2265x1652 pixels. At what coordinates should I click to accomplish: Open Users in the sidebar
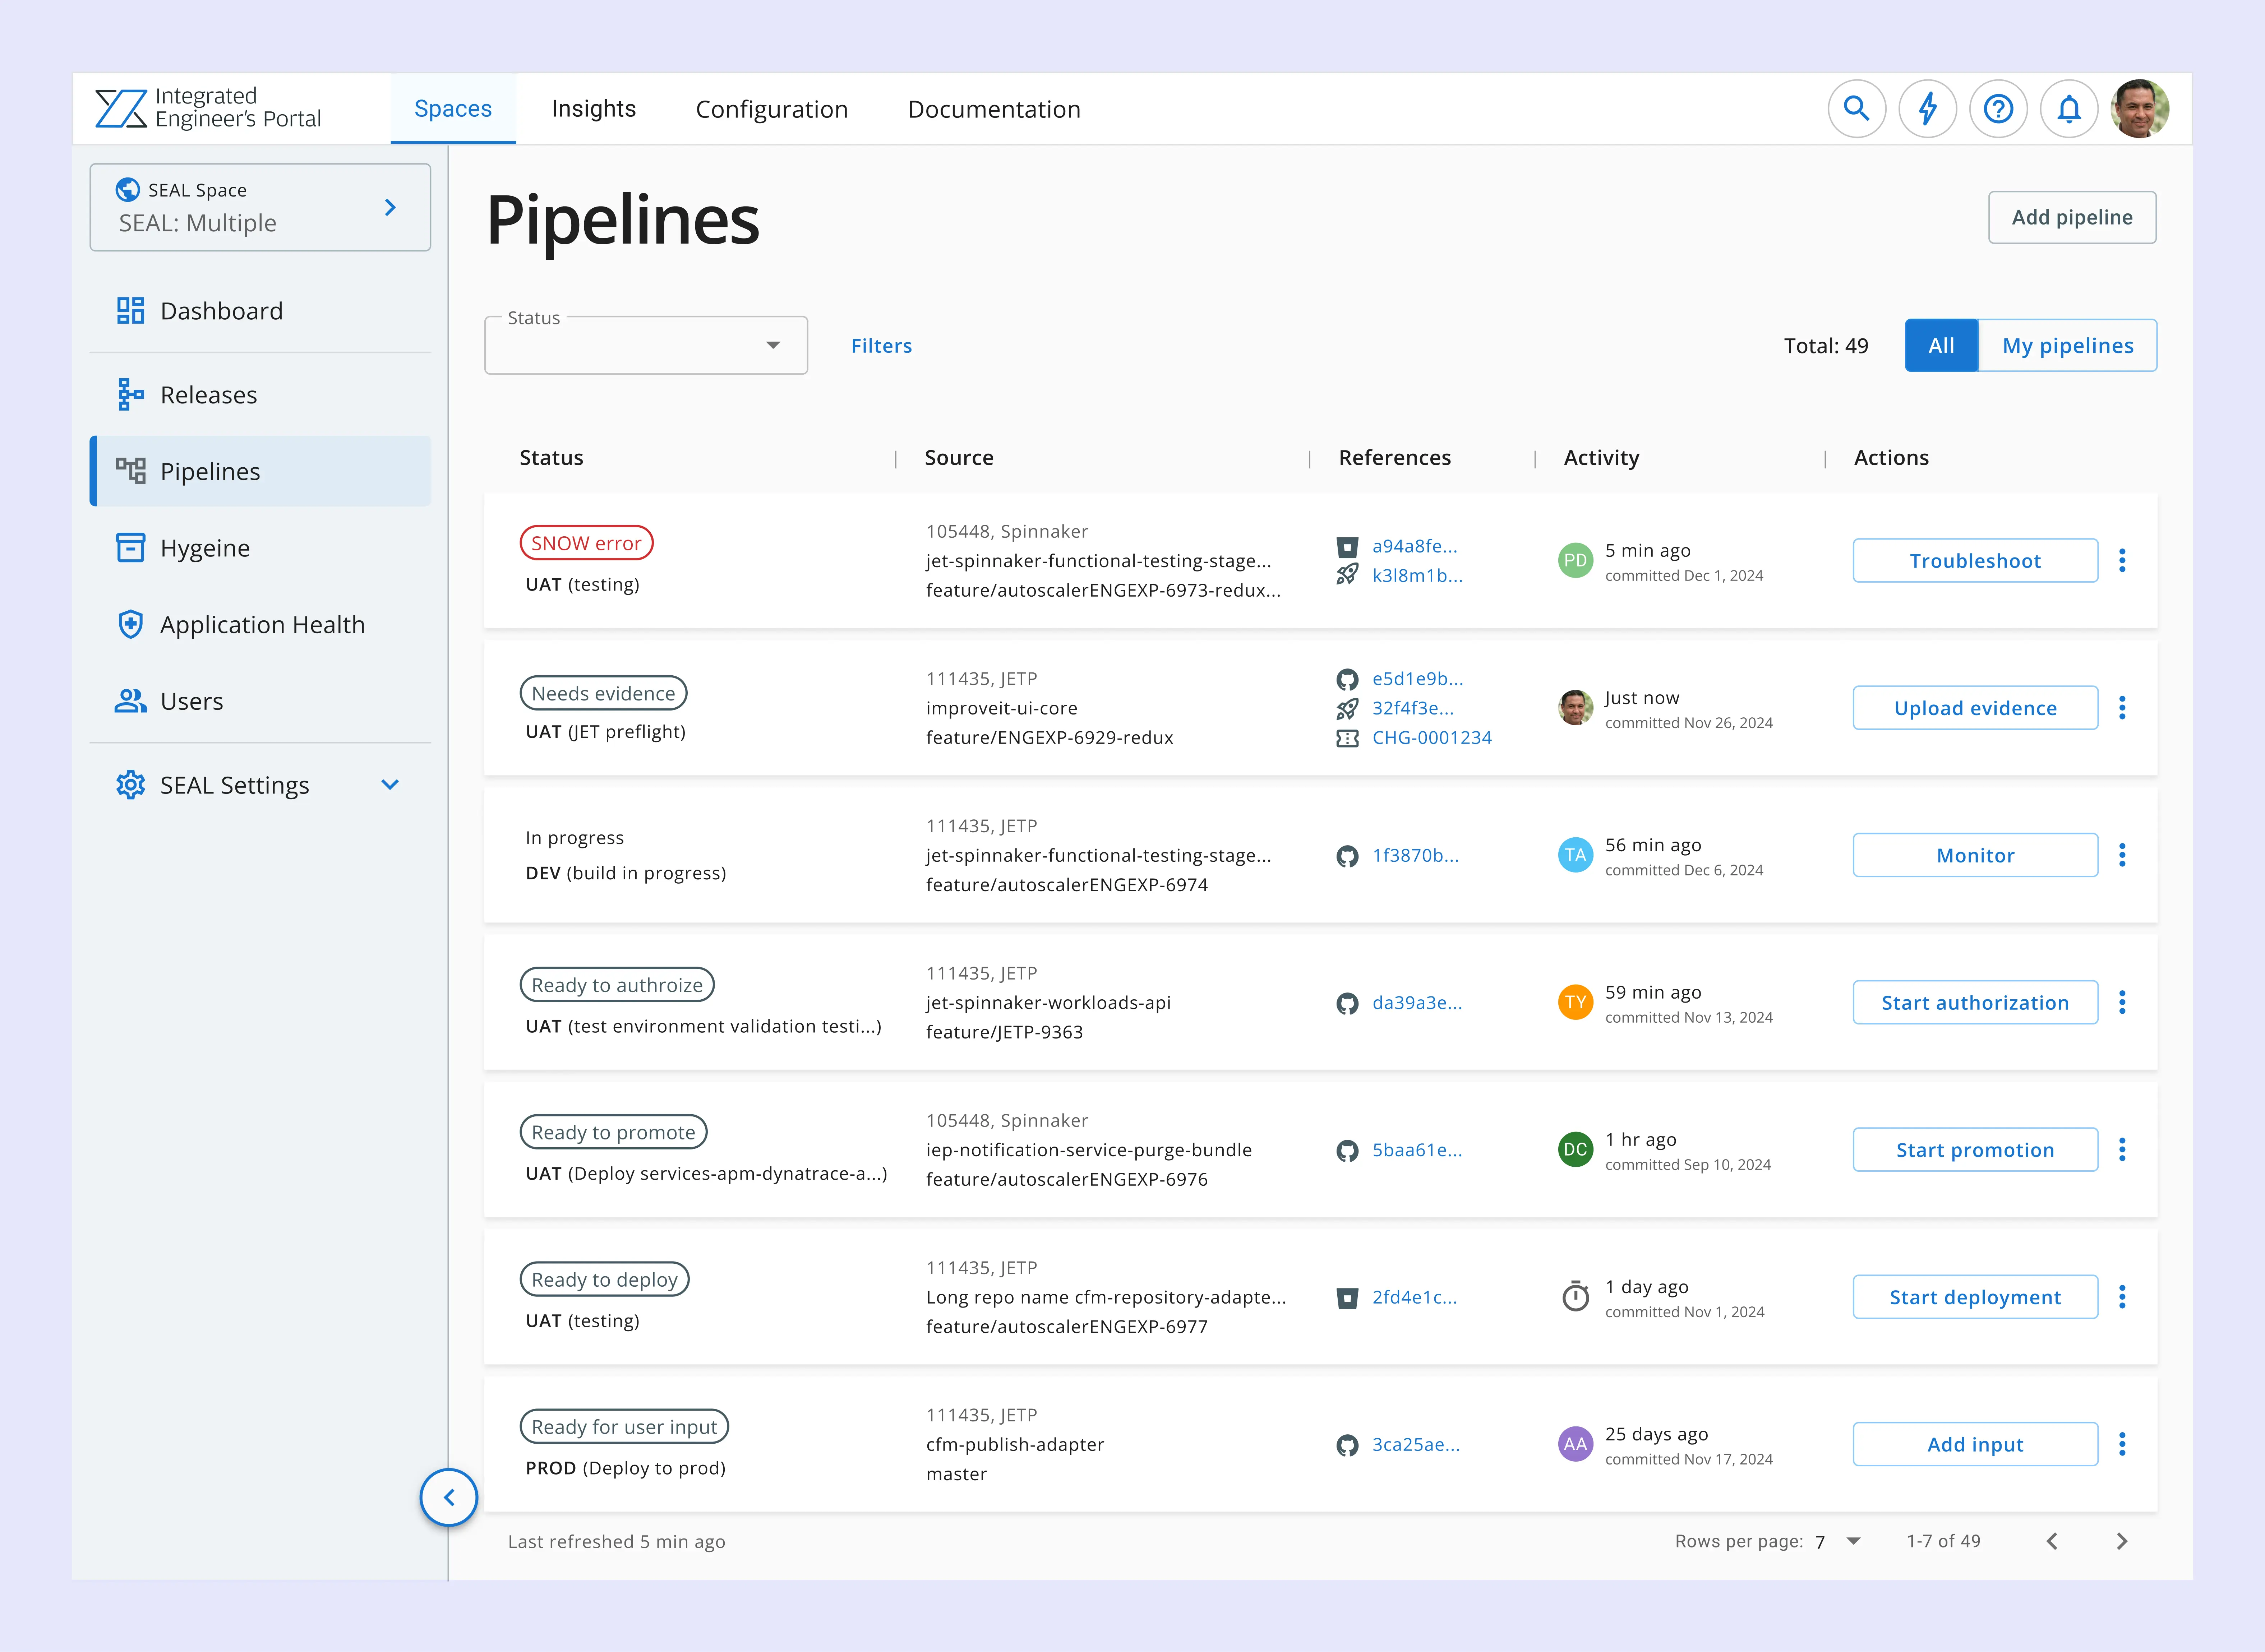(260, 701)
